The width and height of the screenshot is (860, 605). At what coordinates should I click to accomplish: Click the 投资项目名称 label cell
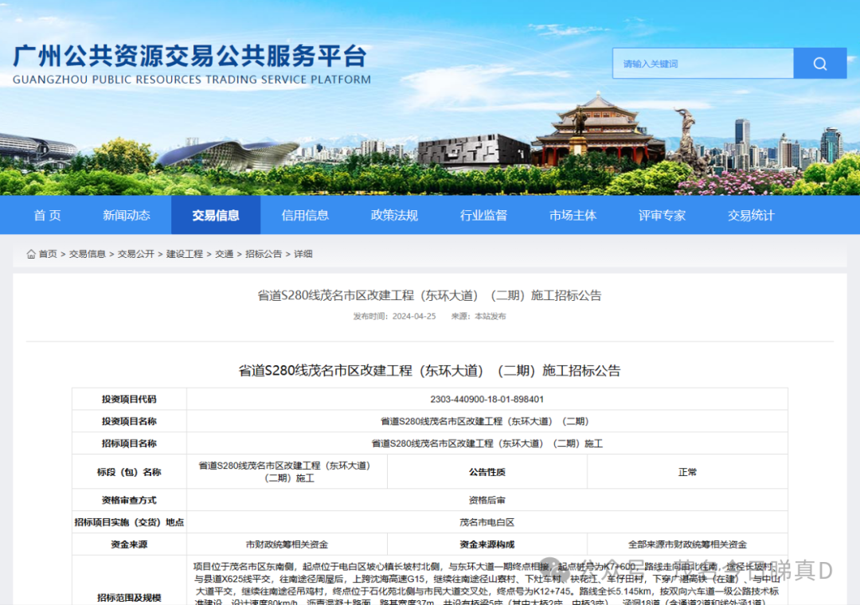click(x=130, y=421)
